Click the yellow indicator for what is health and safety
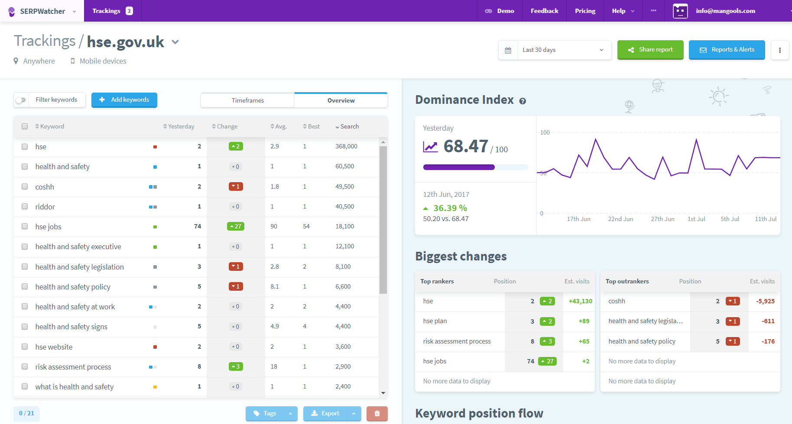This screenshot has height=424, width=792. [x=155, y=387]
